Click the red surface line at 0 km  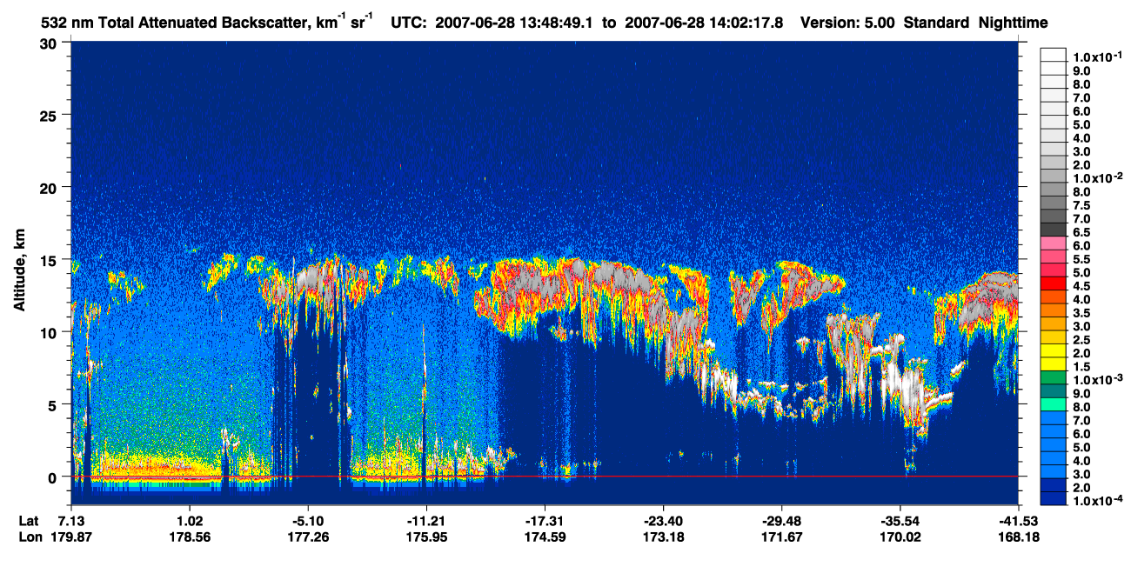(545, 477)
